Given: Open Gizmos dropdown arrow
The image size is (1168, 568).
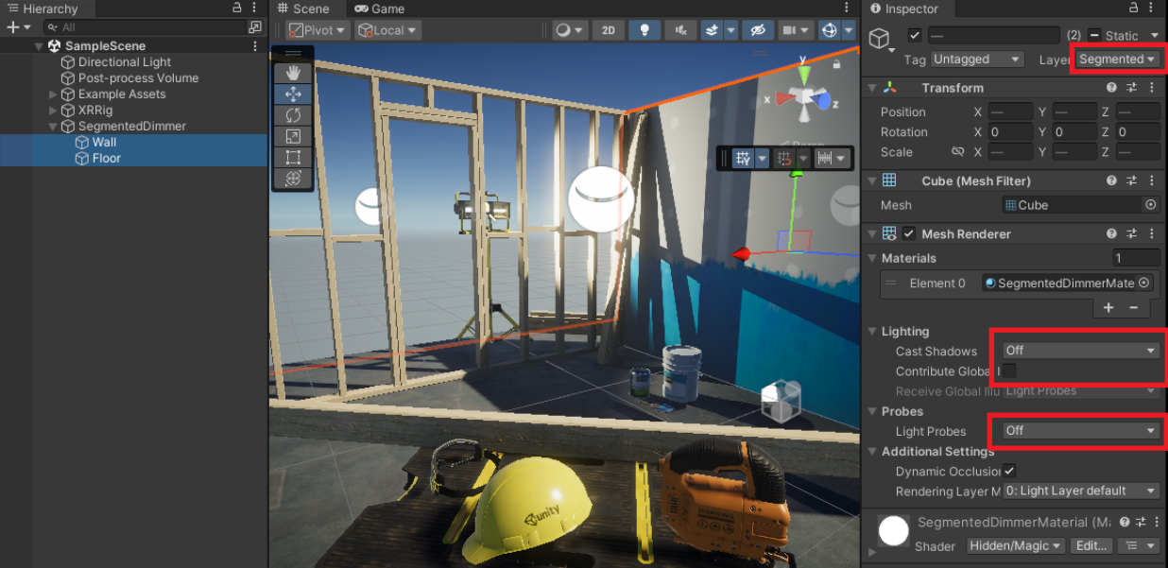Looking at the screenshot, I should tap(849, 30).
